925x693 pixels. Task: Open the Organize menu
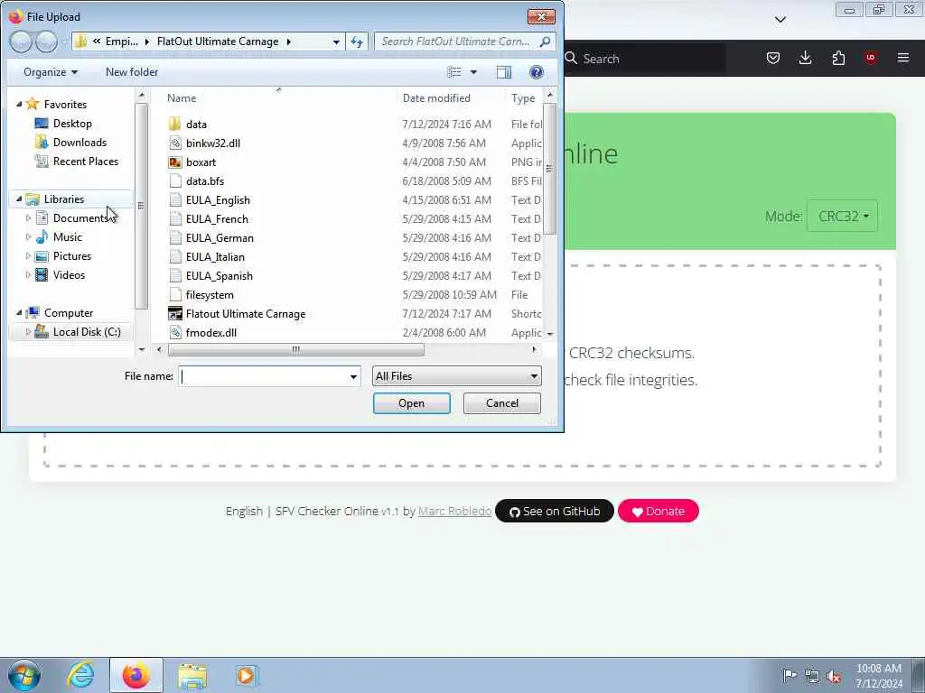coord(51,72)
